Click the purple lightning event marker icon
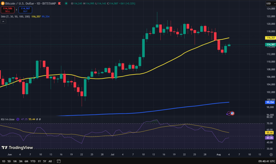Image resolution: width=276 pixels, height=164 pixels. tap(229, 113)
